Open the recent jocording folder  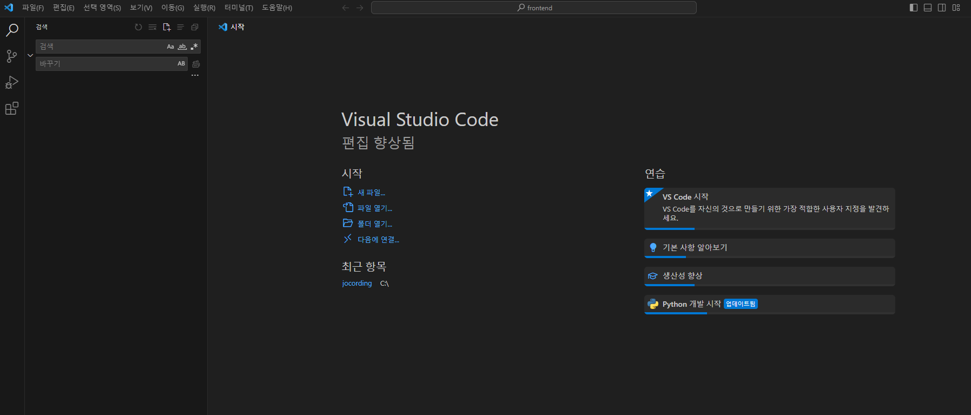click(357, 284)
